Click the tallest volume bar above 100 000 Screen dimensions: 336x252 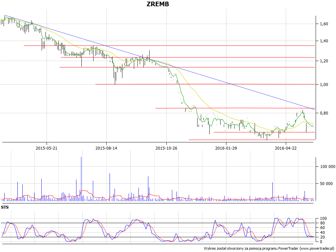pyautogui.click(x=81, y=179)
